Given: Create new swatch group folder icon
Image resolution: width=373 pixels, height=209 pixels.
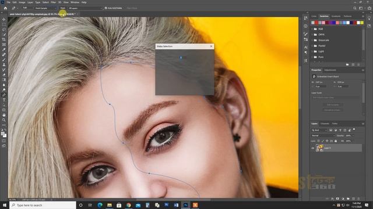Looking at the screenshot, I should (x=347, y=64).
